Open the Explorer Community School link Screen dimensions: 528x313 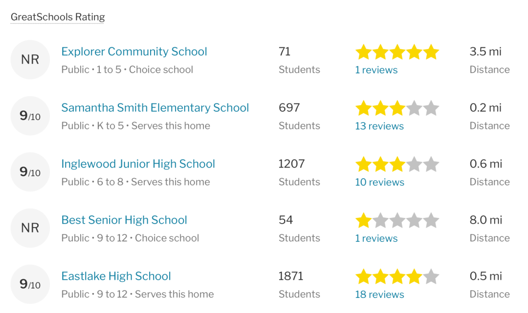134,51
